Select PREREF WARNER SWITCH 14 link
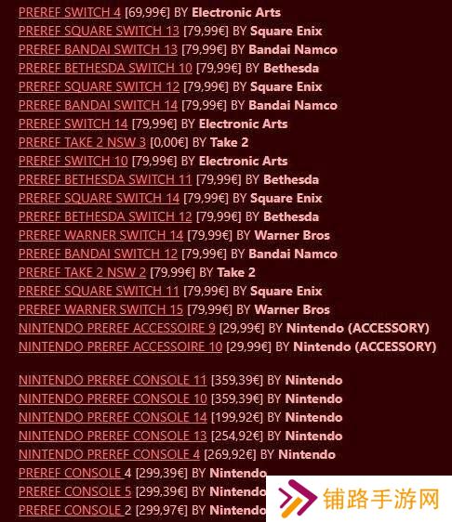 (x=101, y=235)
